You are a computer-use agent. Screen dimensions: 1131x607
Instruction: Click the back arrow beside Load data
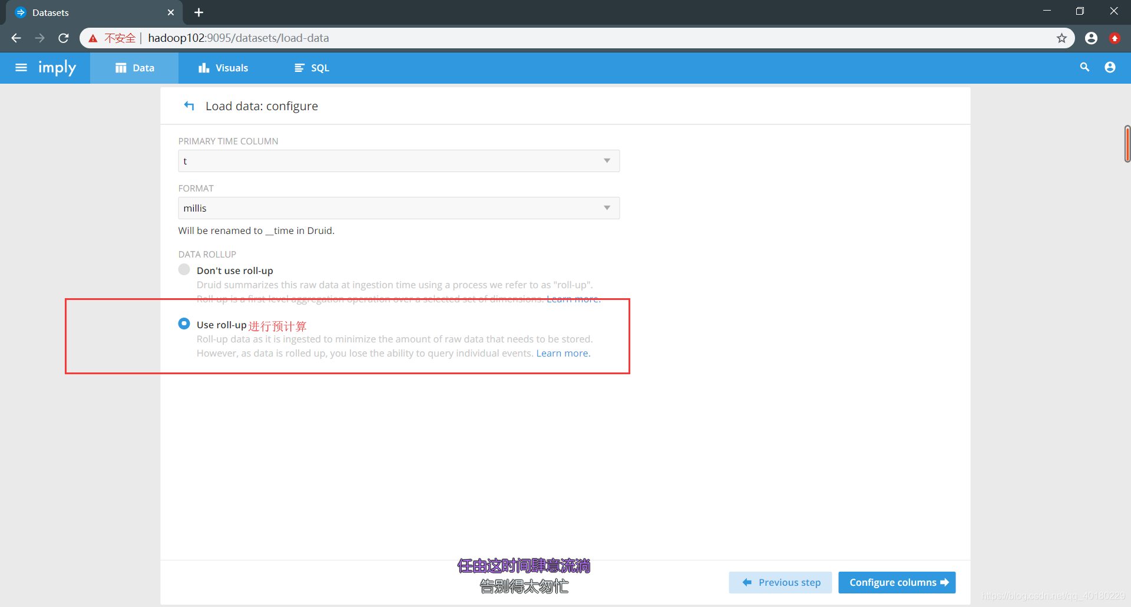point(189,105)
